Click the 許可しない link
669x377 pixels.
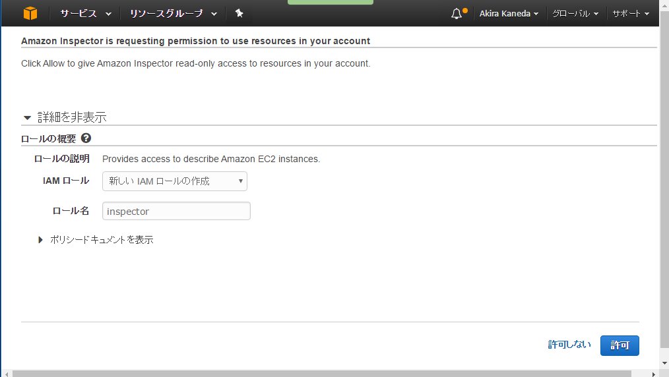(569, 345)
